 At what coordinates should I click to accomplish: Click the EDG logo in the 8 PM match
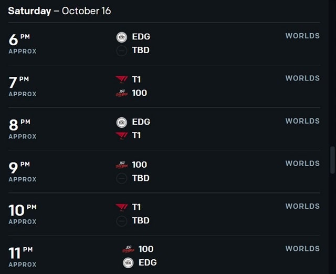coord(121,123)
